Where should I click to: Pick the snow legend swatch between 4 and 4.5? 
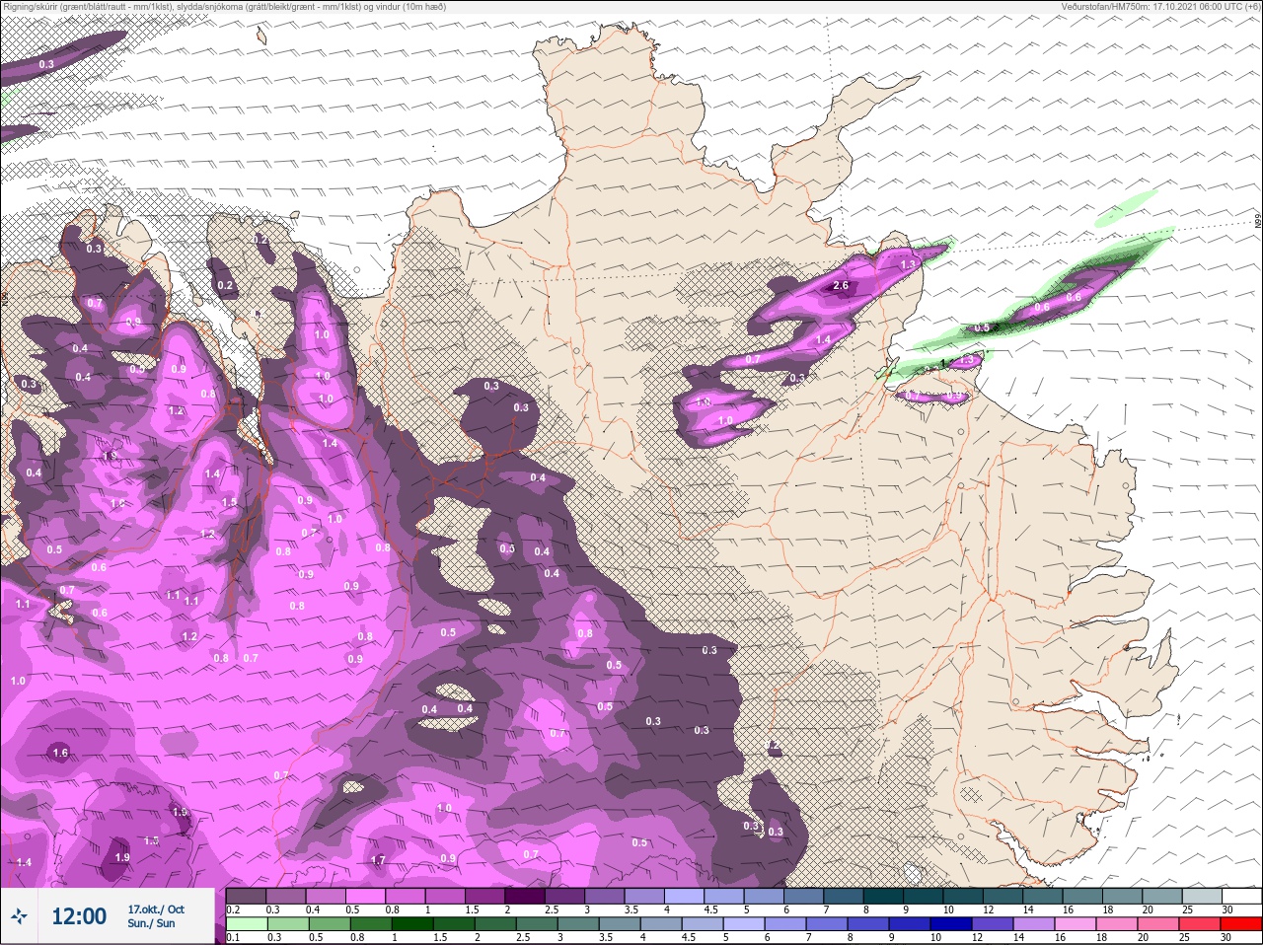click(x=685, y=896)
